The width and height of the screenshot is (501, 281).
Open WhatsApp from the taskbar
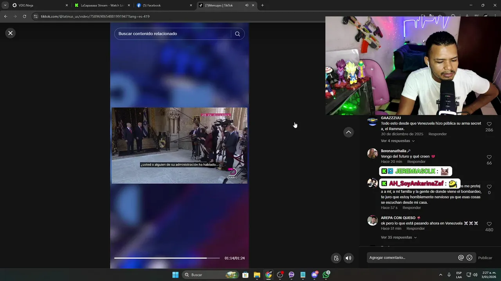(326, 275)
